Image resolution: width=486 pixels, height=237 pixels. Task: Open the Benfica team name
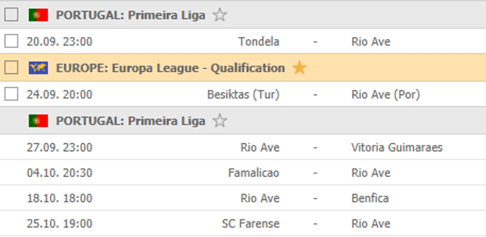(x=370, y=198)
